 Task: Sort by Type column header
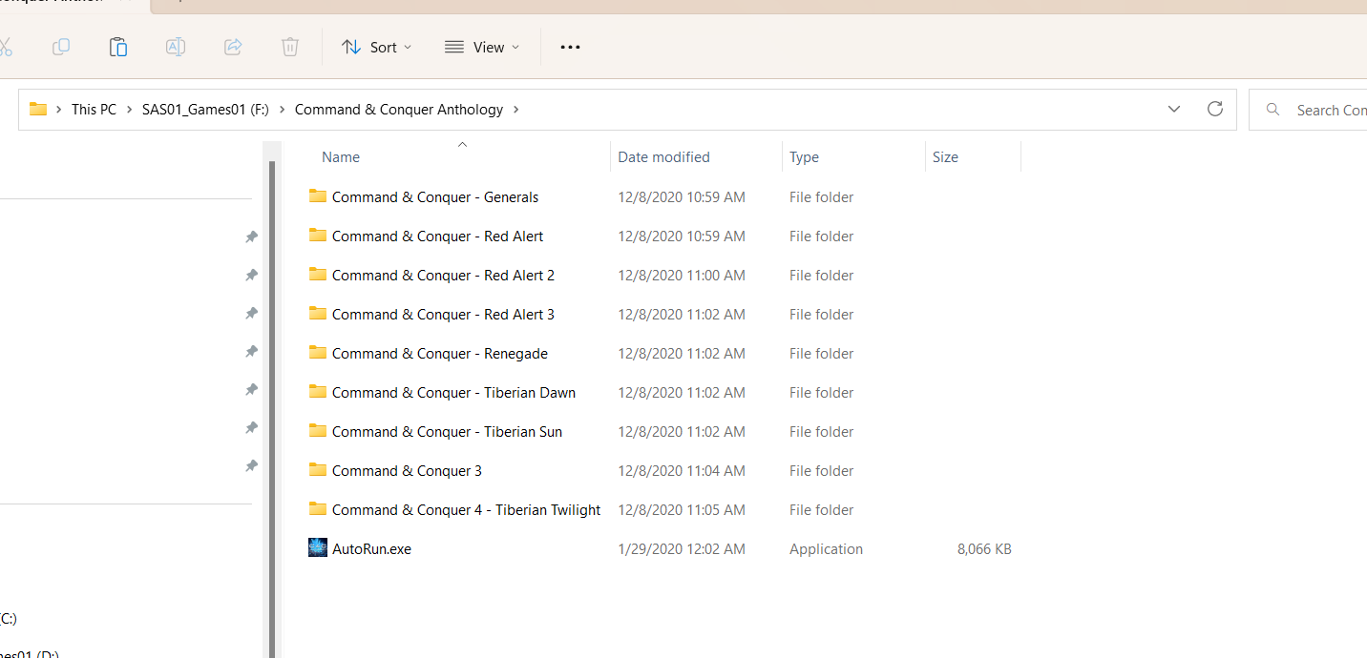(804, 157)
